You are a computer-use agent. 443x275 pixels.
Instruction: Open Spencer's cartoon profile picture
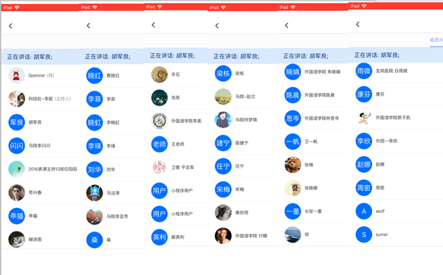point(17,75)
